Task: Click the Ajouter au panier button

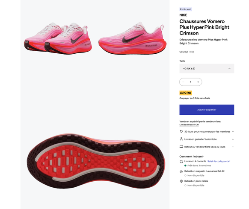Action: (x=207, y=110)
